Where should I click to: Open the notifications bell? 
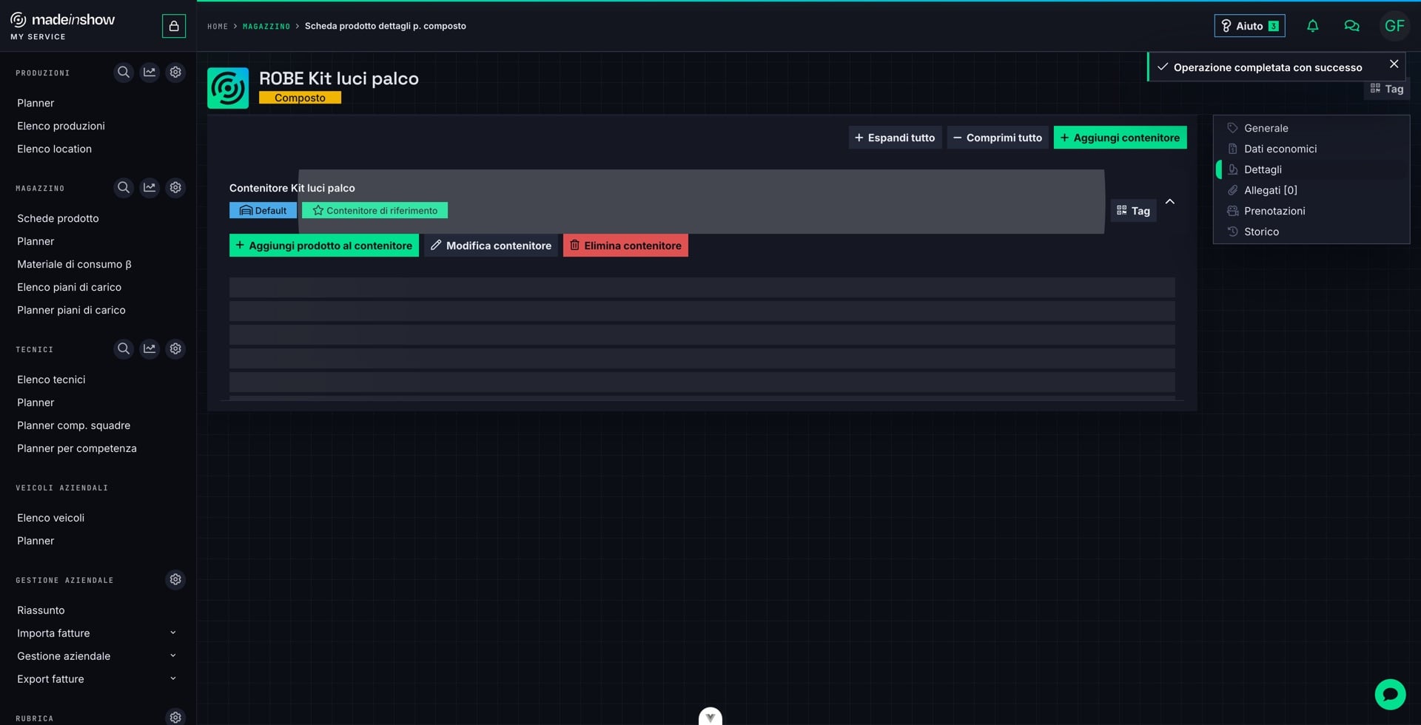pyautogui.click(x=1312, y=26)
